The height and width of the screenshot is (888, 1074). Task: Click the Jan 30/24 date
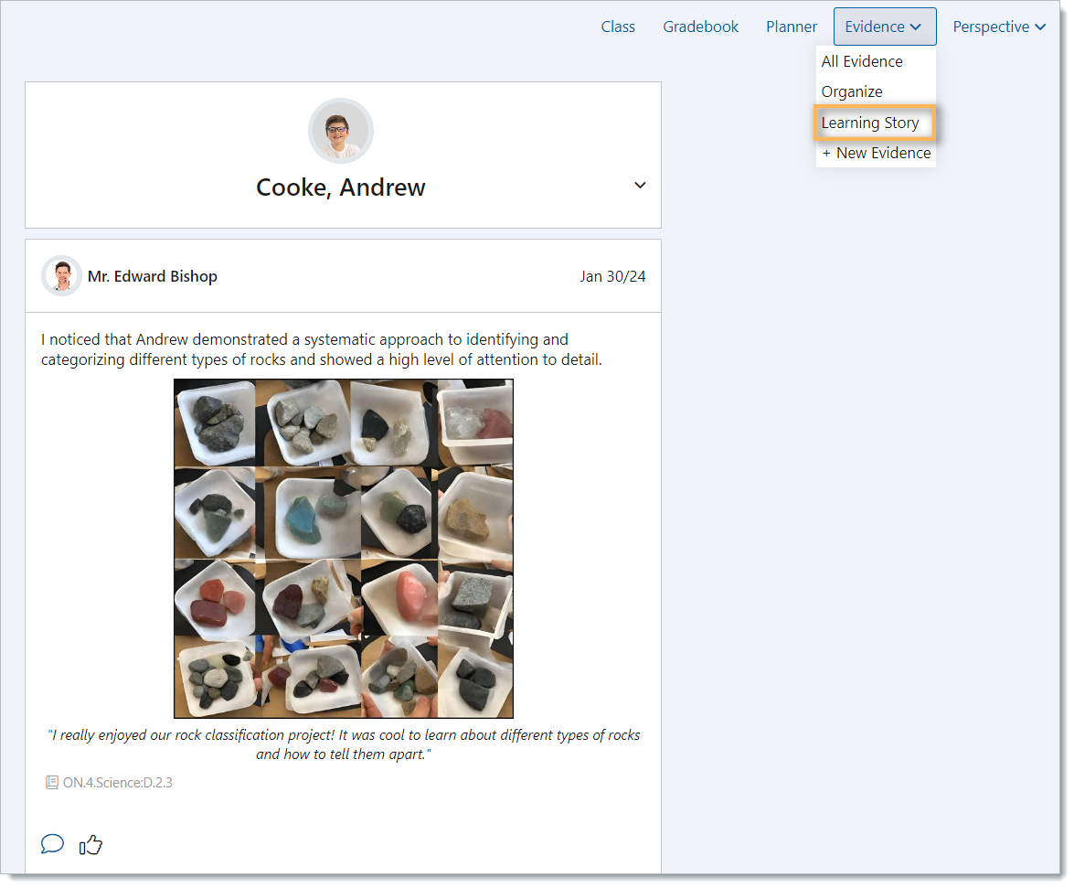pyautogui.click(x=612, y=276)
